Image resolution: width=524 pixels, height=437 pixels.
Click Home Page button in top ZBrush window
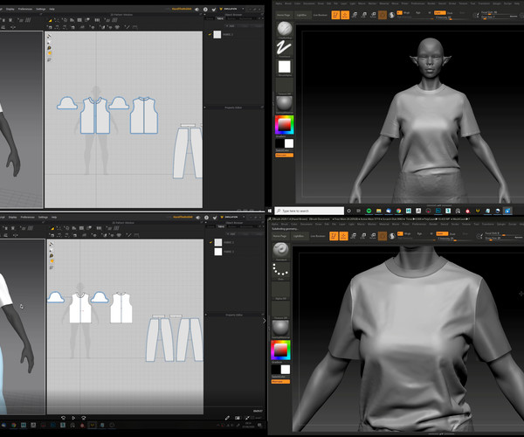point(284,15)
